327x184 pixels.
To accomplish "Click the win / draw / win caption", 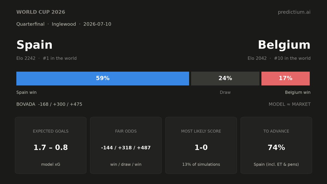I will tap(126, 164).
